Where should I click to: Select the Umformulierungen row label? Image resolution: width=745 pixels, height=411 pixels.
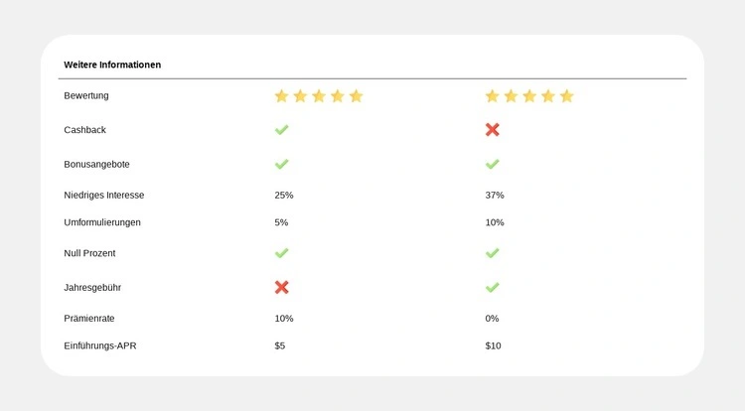click(102, 222)
